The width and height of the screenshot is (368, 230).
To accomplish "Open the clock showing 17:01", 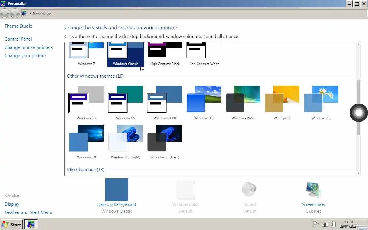I will (349, 224).
